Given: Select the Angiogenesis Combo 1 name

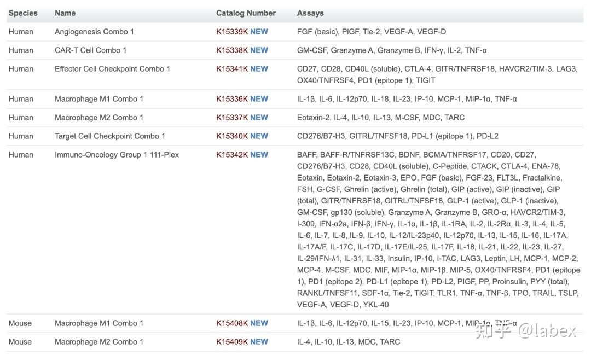Looking at the screenshot, I should point(94,32).
